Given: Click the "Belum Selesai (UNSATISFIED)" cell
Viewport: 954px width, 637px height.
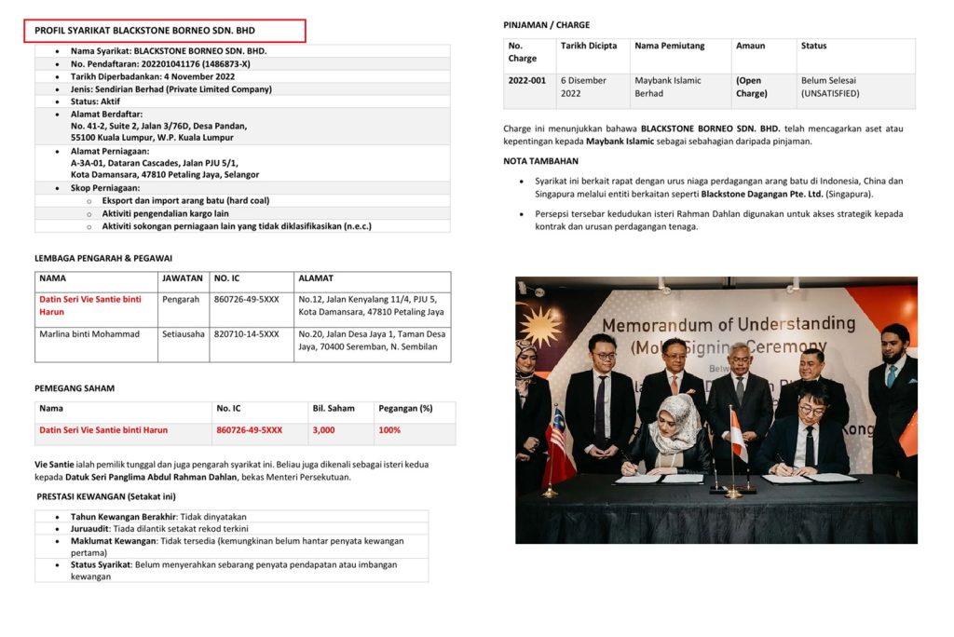Looking at the screenshot, I should [x=830, y=87].
